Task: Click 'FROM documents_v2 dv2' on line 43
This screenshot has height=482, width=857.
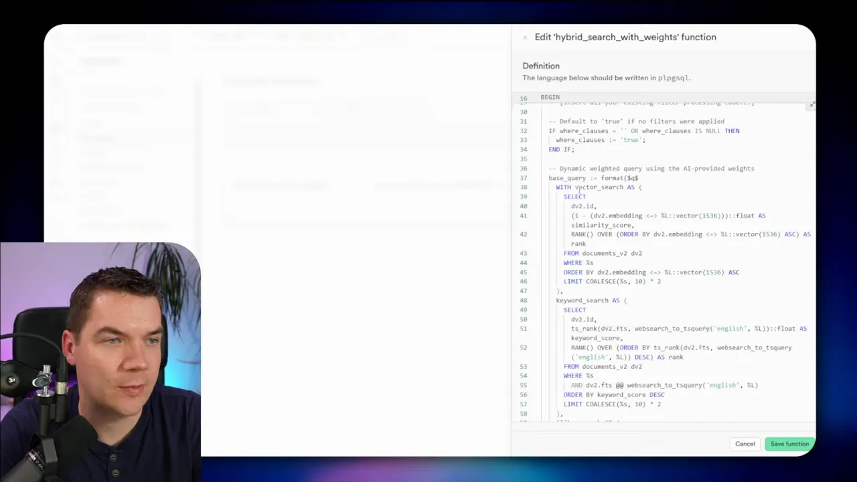Action: tap(603, 254)
